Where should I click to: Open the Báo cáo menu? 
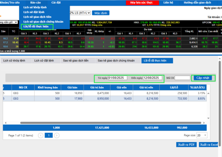(36, 3)
